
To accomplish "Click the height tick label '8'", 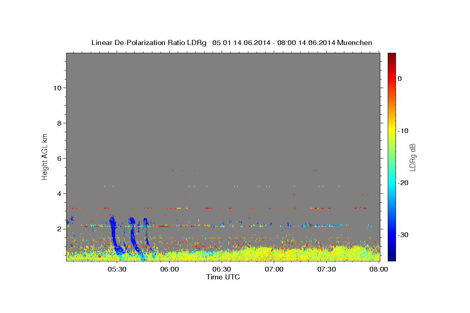I will 60,123.
